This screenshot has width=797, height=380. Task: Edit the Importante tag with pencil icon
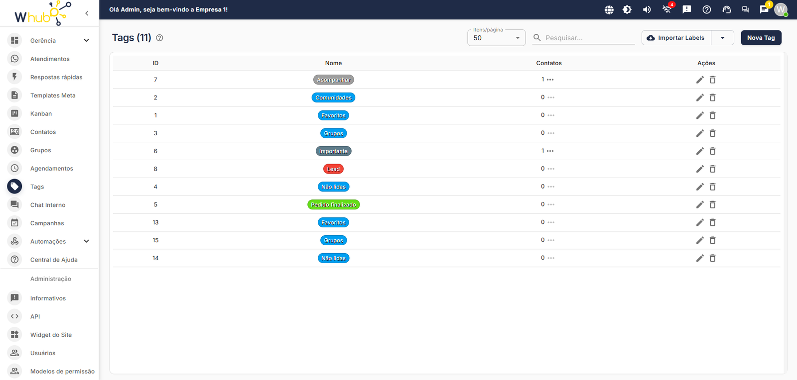click(x=700, y=151)
